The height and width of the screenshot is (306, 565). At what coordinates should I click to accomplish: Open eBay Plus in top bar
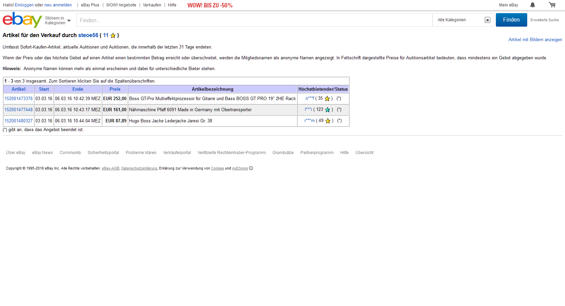90,5
